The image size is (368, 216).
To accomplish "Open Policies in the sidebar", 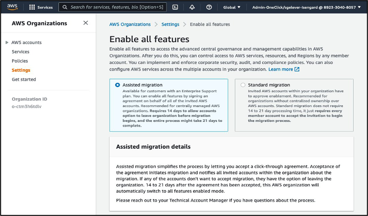I will [19, 61].
